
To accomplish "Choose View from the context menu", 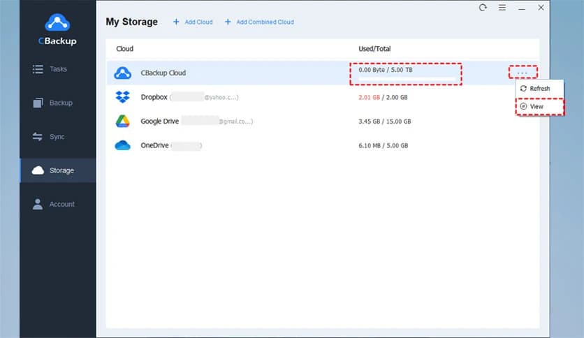I will (540, 106).
